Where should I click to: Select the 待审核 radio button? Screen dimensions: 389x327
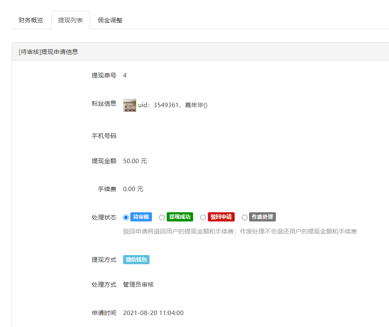click(x=126, y=217)
